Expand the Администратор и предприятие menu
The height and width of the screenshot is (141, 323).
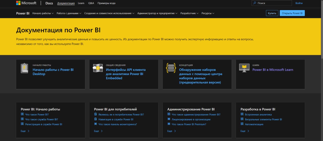[x=157, y=13]
